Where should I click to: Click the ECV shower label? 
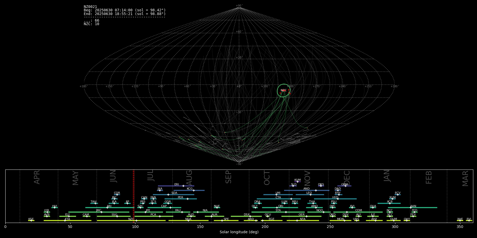(397, 193)
